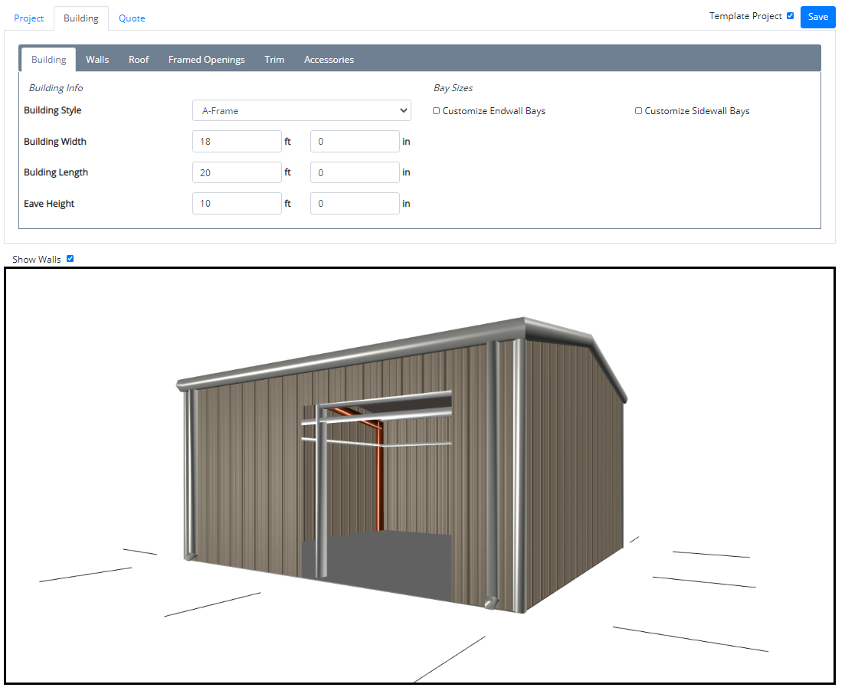The width and height of the screenshot is (845, 694).
Task: Enable Customize Sidewall Bays
Action: click(x=639, y=111)
